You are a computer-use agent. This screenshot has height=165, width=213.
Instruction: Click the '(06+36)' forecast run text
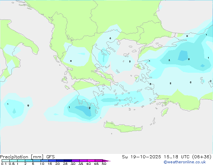[202, 157]
